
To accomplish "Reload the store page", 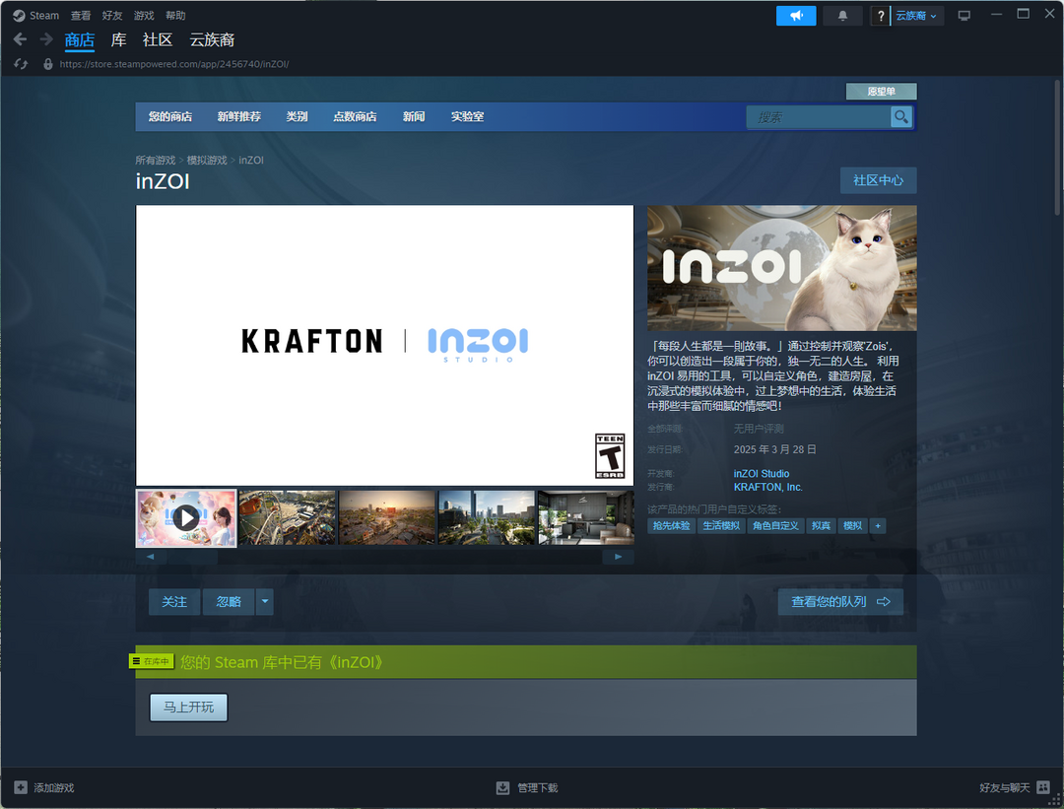I will [21, 64].
